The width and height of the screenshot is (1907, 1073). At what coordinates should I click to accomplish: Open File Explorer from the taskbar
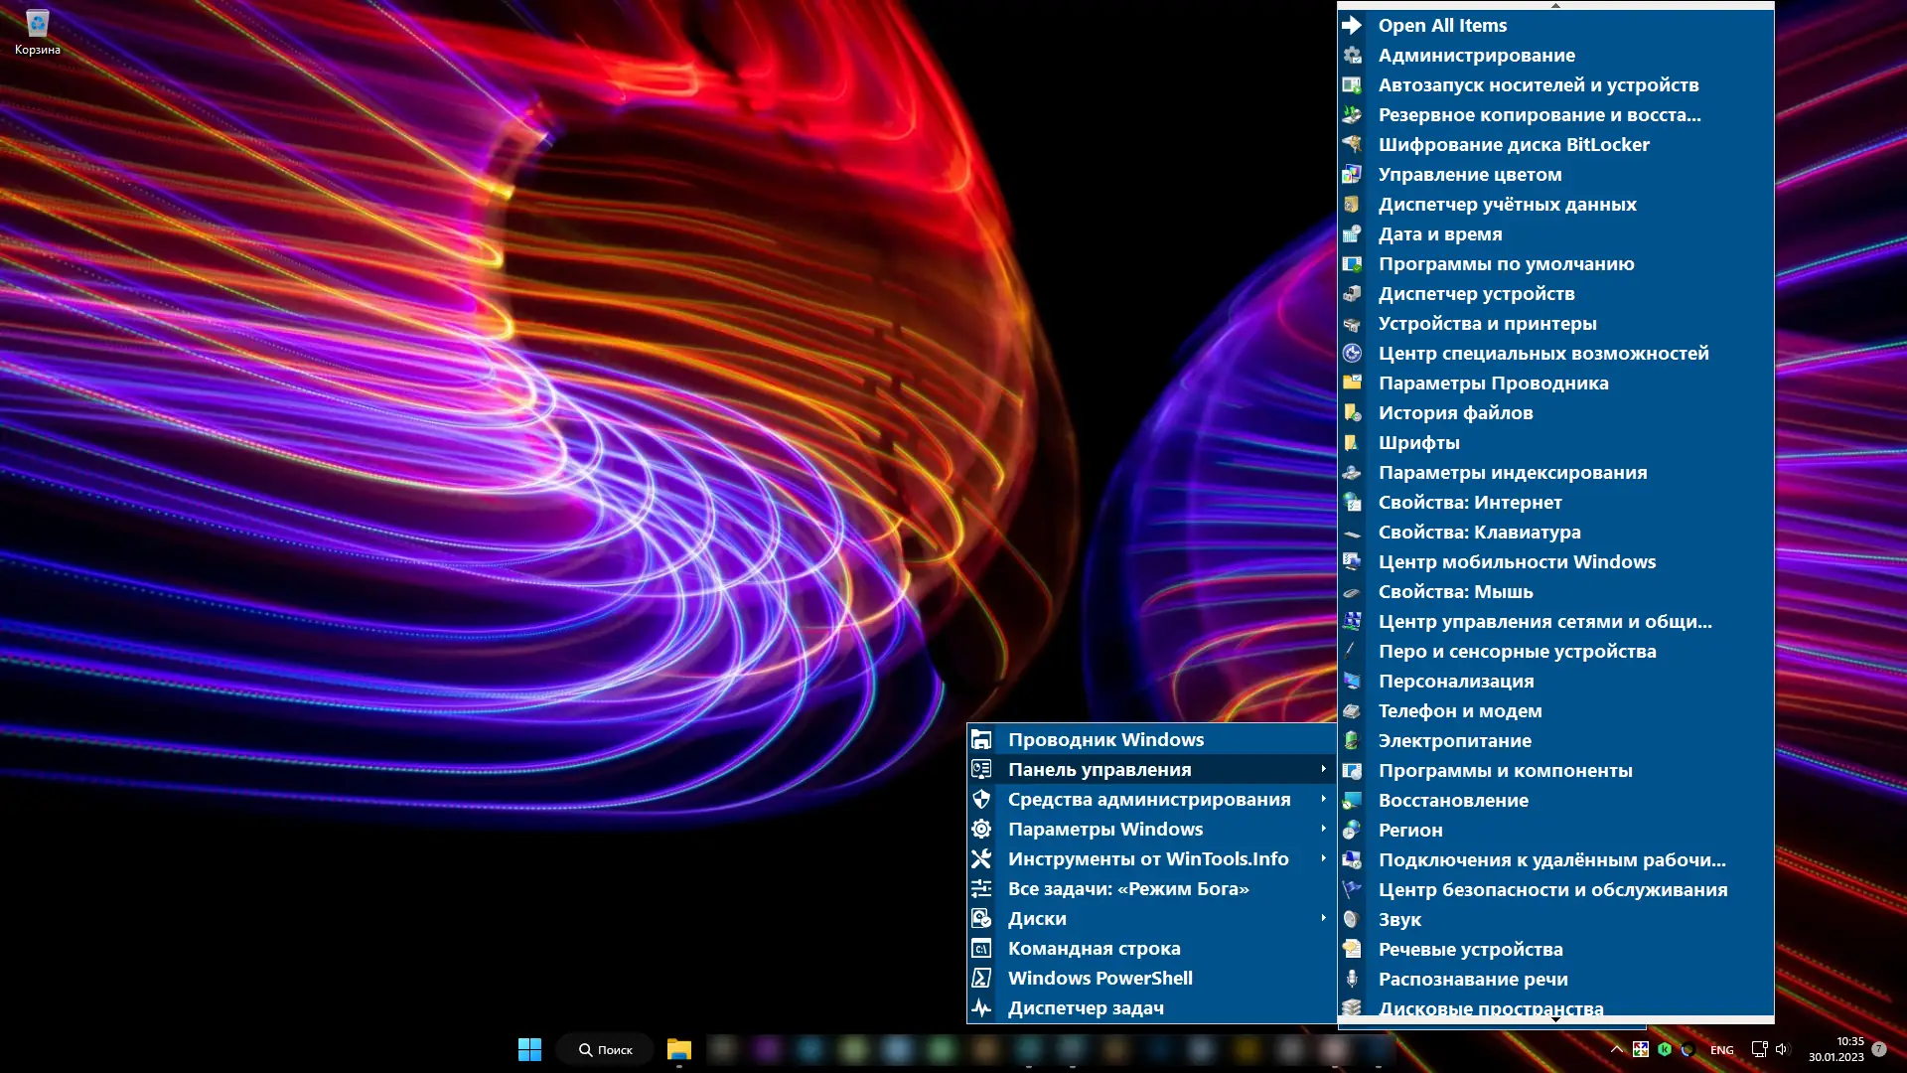(x=679, y=1049)
